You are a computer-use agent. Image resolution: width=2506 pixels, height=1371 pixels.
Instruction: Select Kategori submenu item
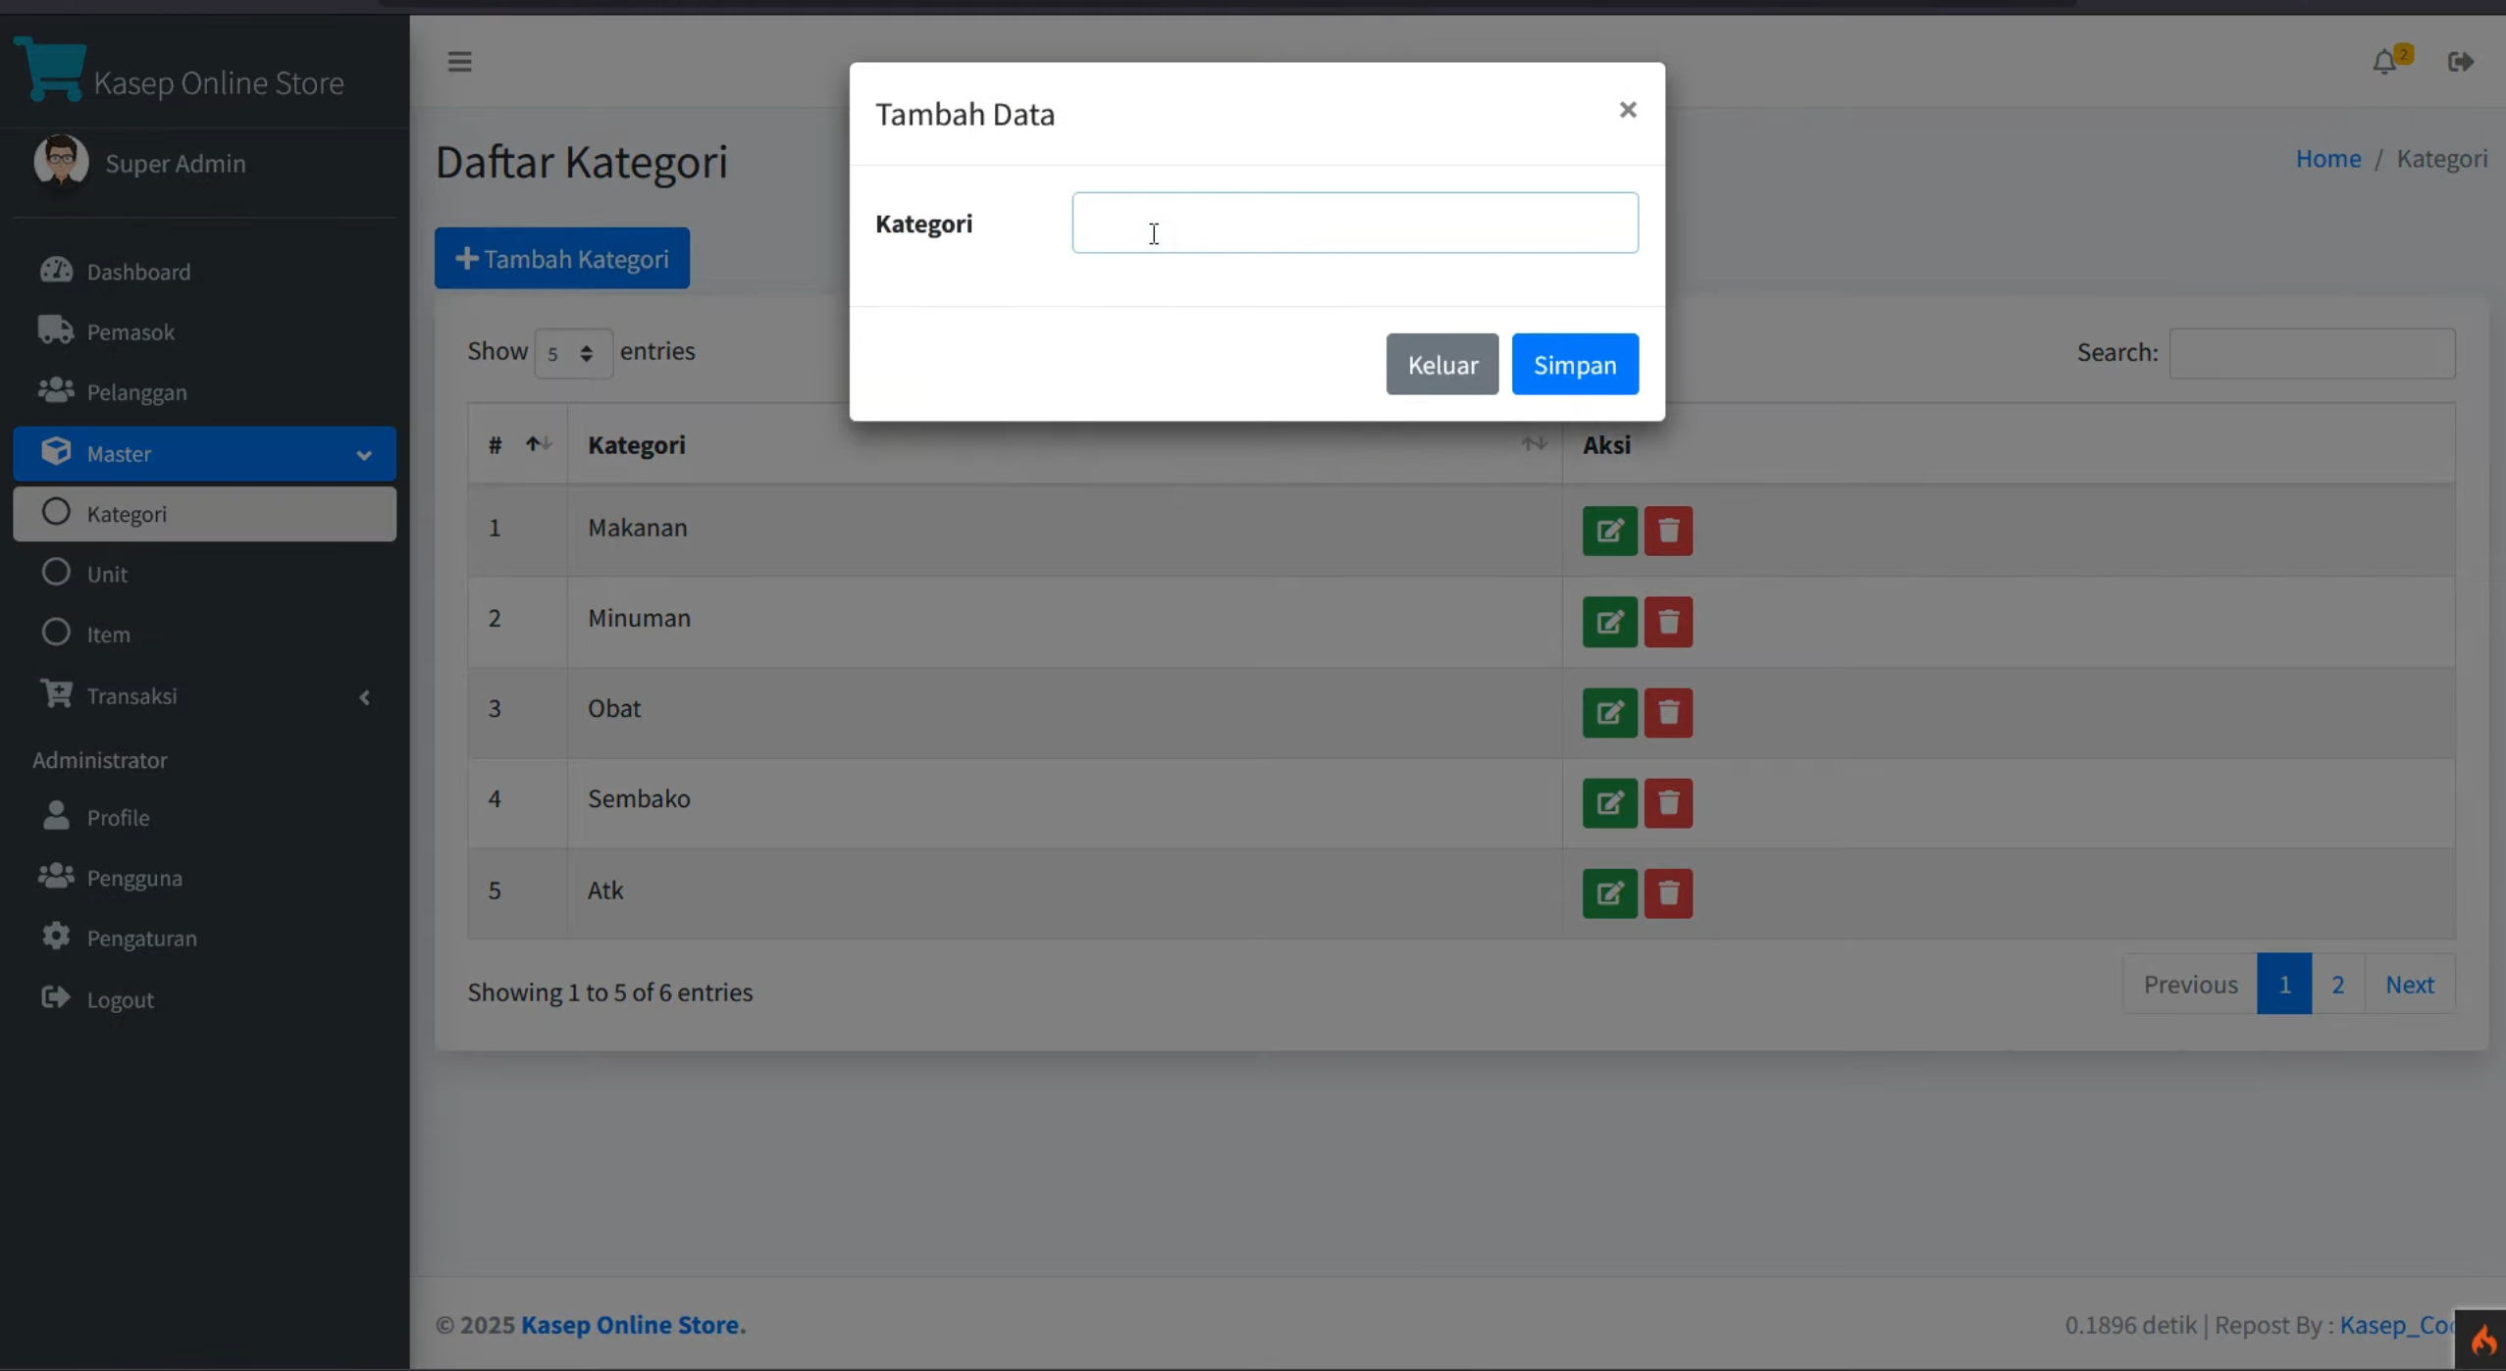[204, 514]
